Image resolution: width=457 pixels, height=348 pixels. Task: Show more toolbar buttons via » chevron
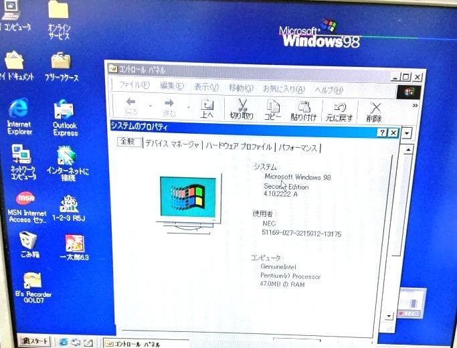[415, 106]
